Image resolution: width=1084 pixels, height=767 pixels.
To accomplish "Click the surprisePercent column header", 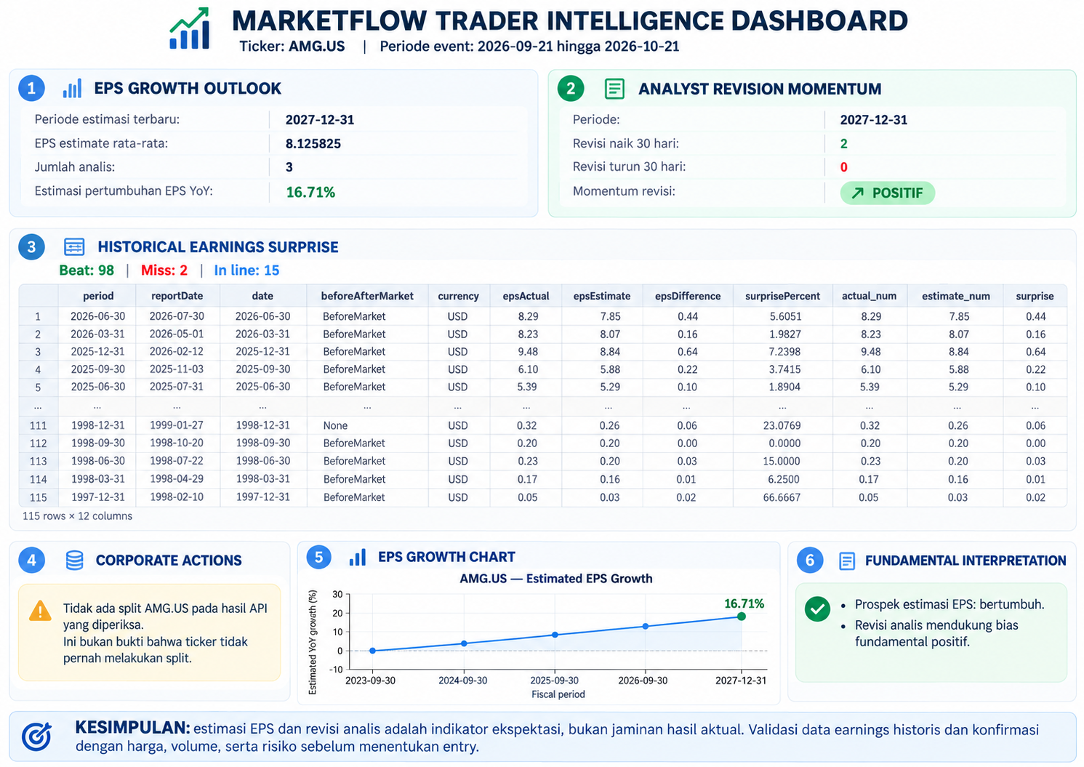I will click(782, 296).
